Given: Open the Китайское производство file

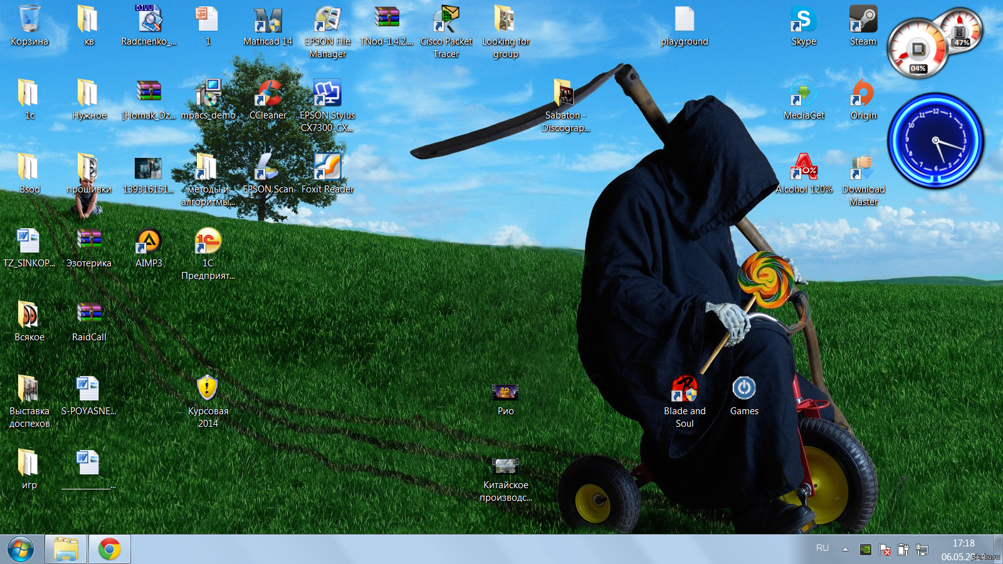Looking at the screenshot, I should (x=506, y=479).
